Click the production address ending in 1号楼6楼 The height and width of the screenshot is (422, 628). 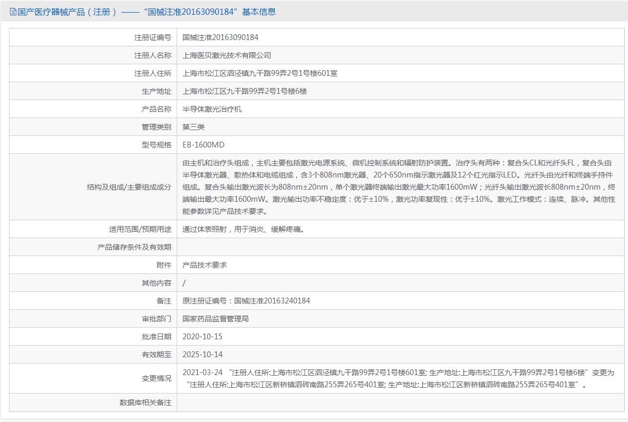(244, 91)
